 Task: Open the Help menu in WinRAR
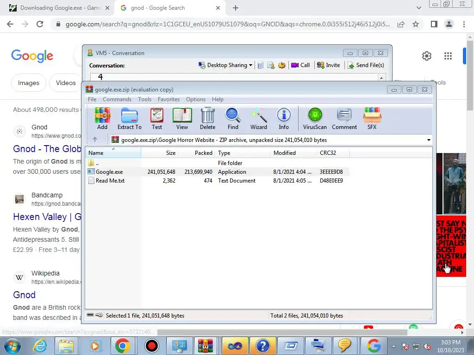[x=218, y=99]
